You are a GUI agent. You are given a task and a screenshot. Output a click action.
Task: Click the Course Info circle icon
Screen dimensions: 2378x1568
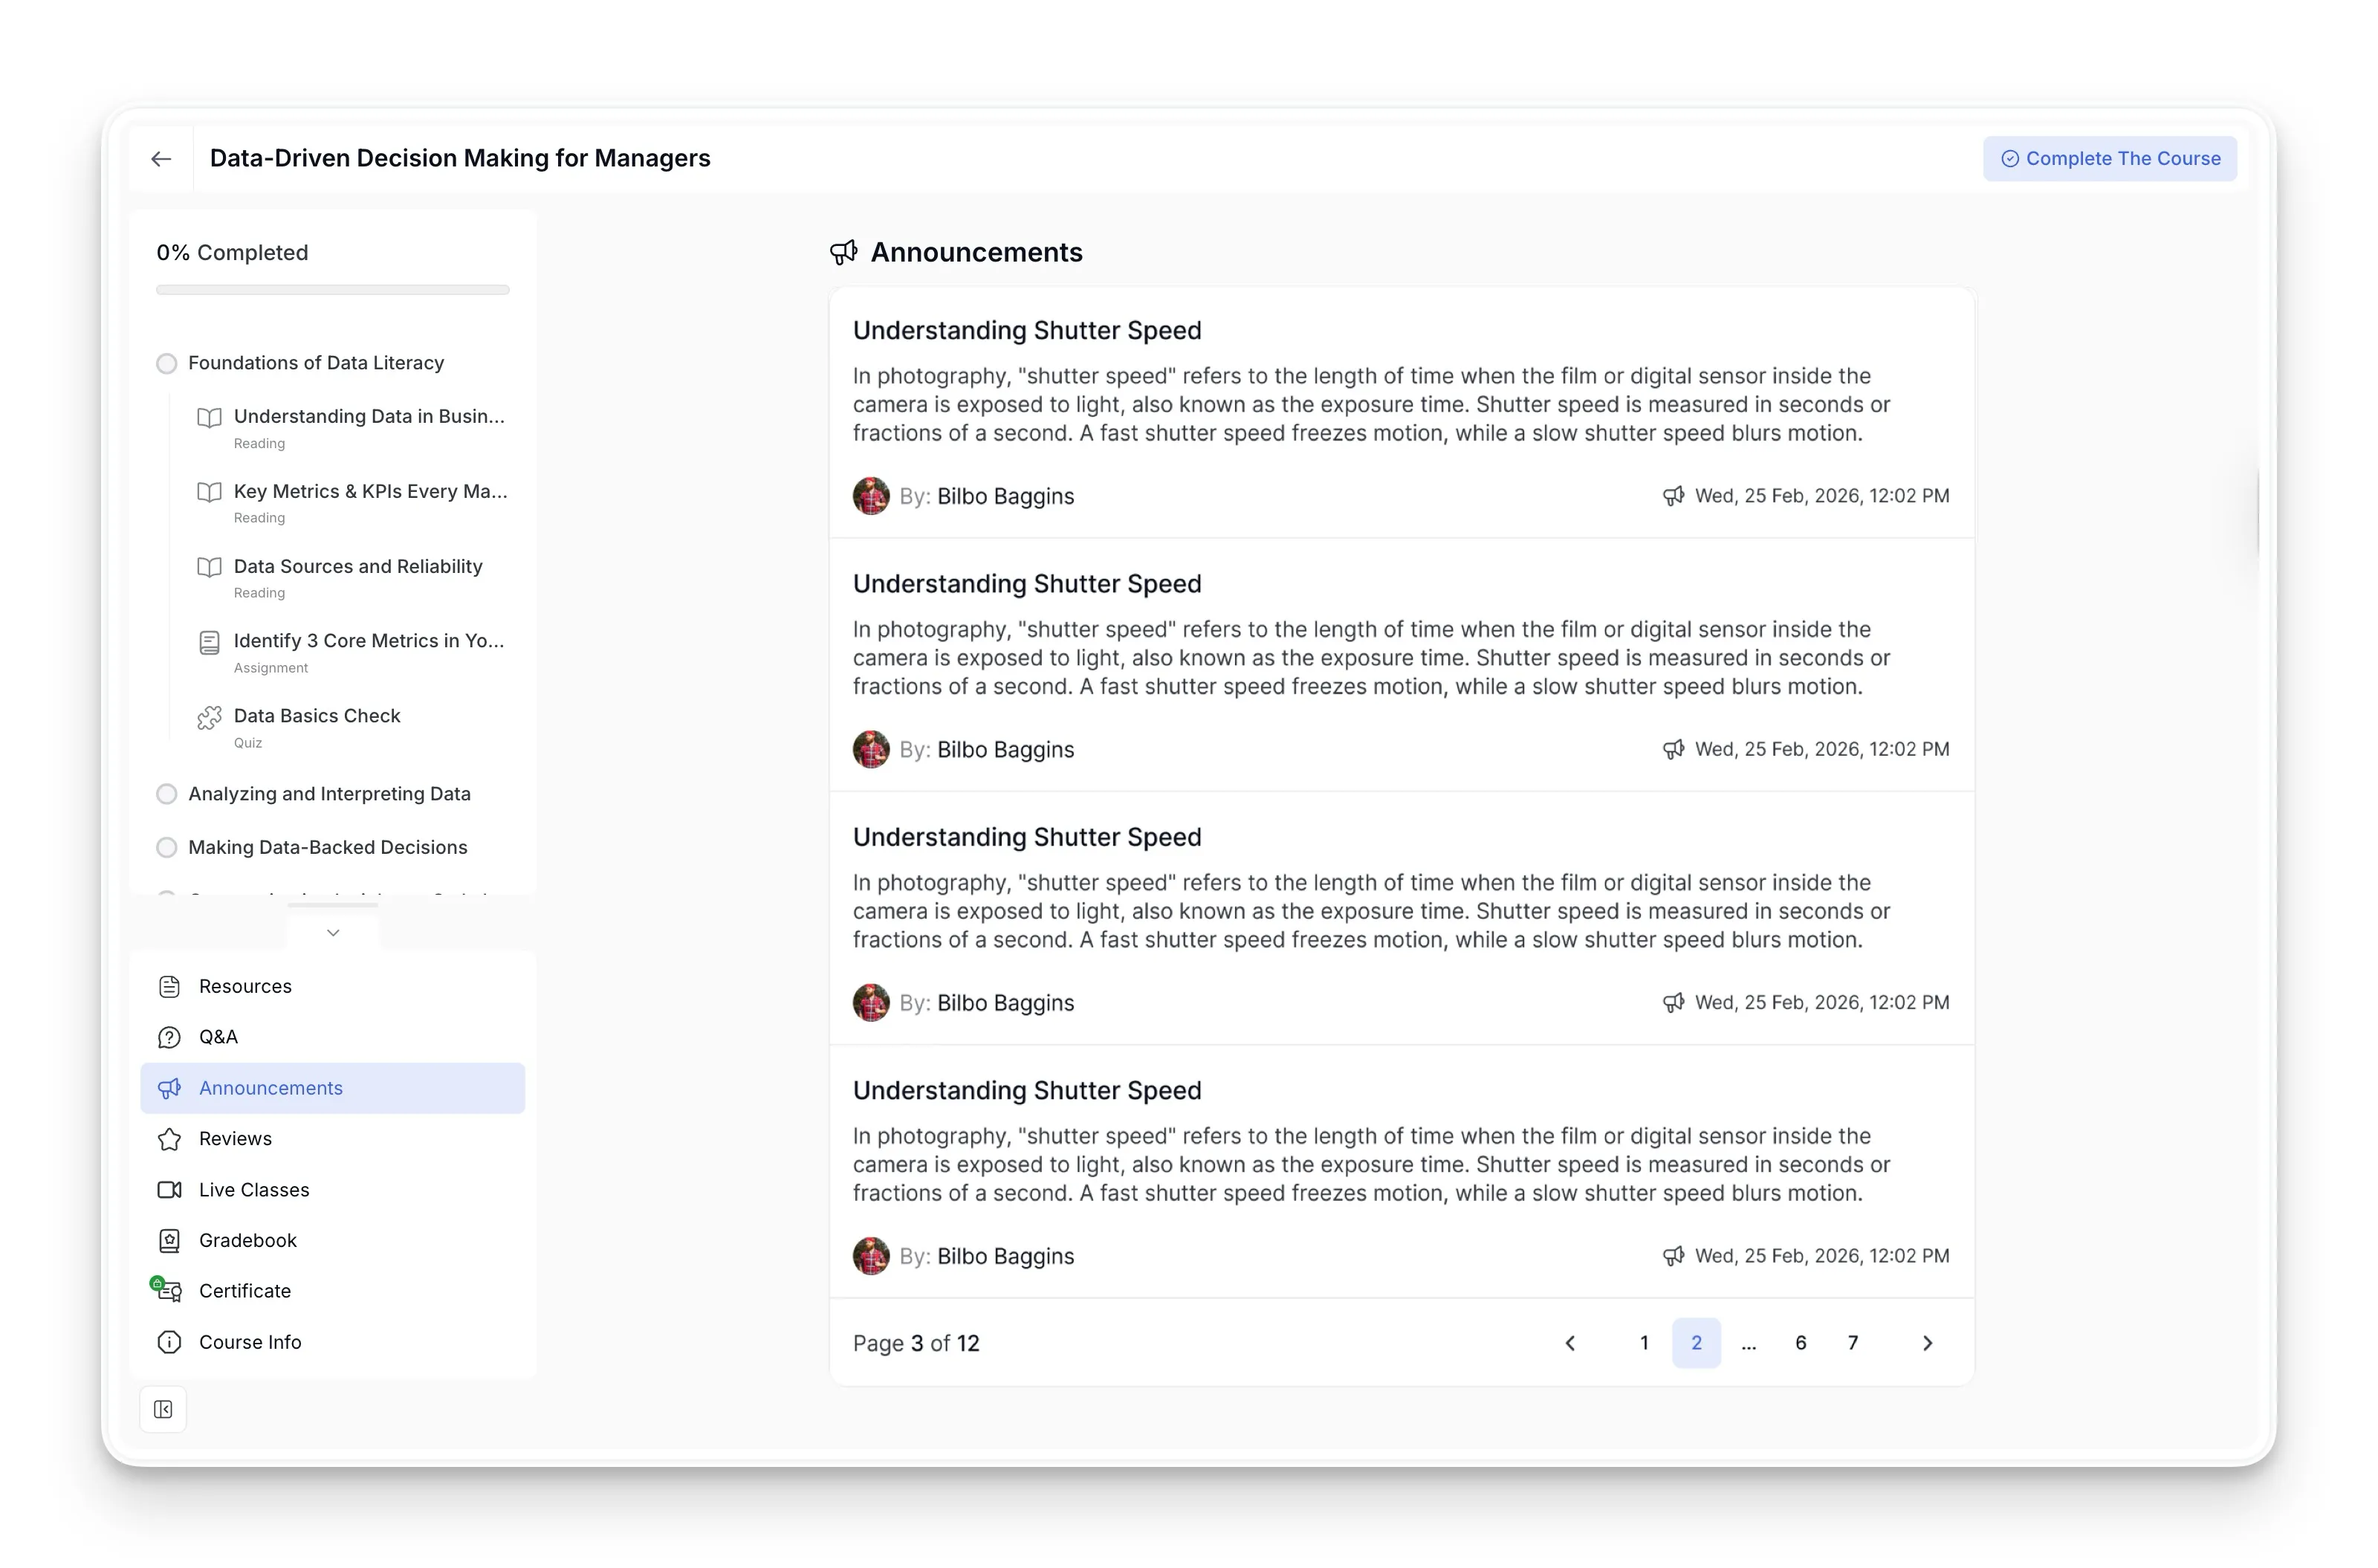[169, 1342]
